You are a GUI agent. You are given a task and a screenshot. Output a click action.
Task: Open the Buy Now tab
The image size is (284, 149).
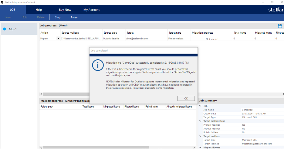(x=65, y=10)
